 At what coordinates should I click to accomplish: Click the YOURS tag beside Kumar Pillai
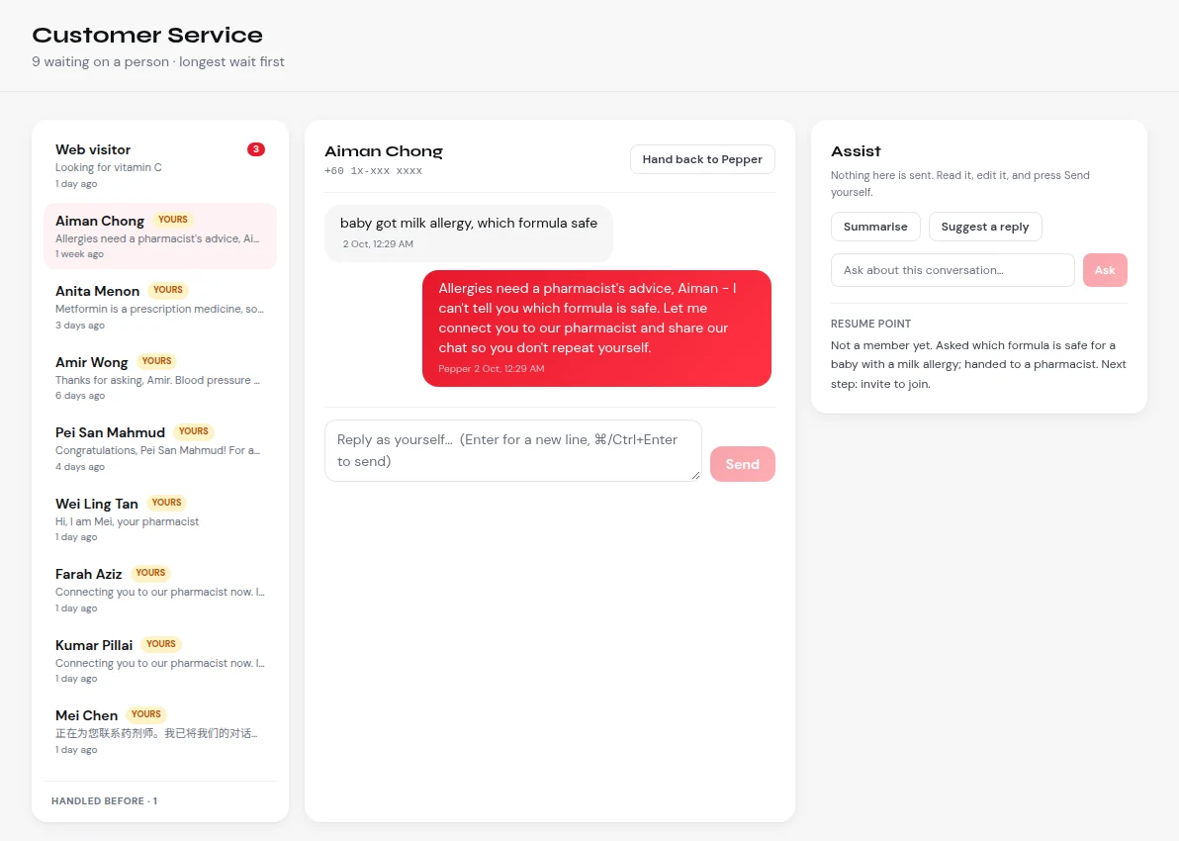[x=161, y=644]
